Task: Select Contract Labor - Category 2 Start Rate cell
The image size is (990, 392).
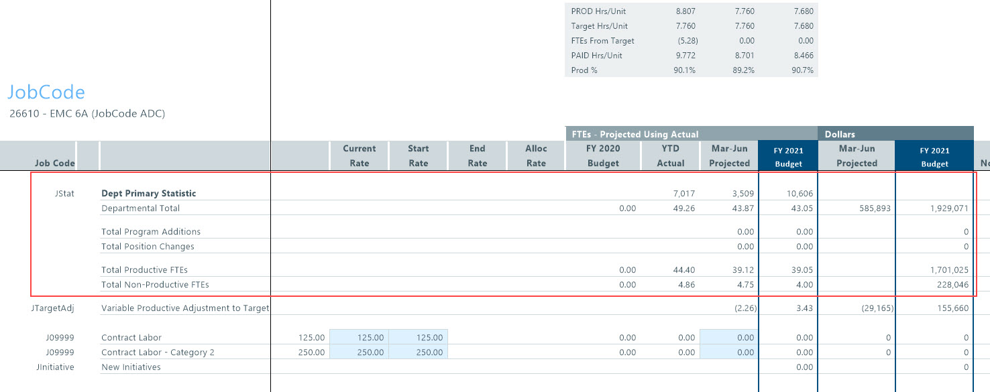Action: [x=418, y=352]
